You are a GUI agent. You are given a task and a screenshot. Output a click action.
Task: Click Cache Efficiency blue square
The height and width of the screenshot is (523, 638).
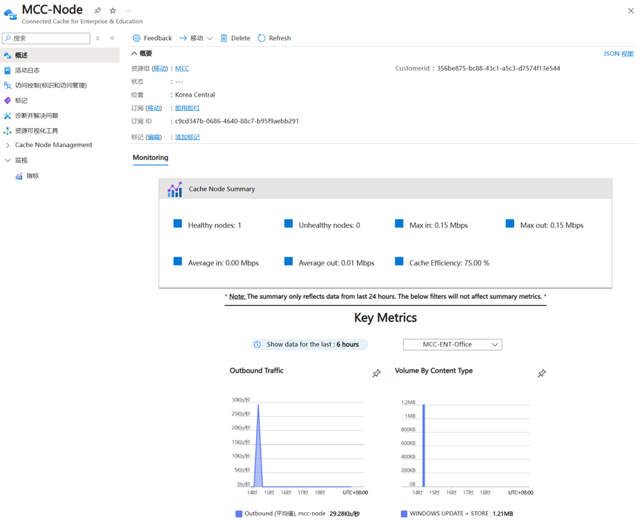[399, 261]
